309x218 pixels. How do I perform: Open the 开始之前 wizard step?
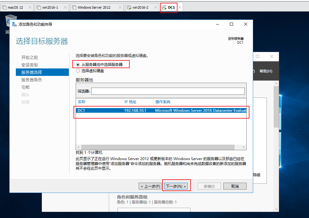[29, 58]
